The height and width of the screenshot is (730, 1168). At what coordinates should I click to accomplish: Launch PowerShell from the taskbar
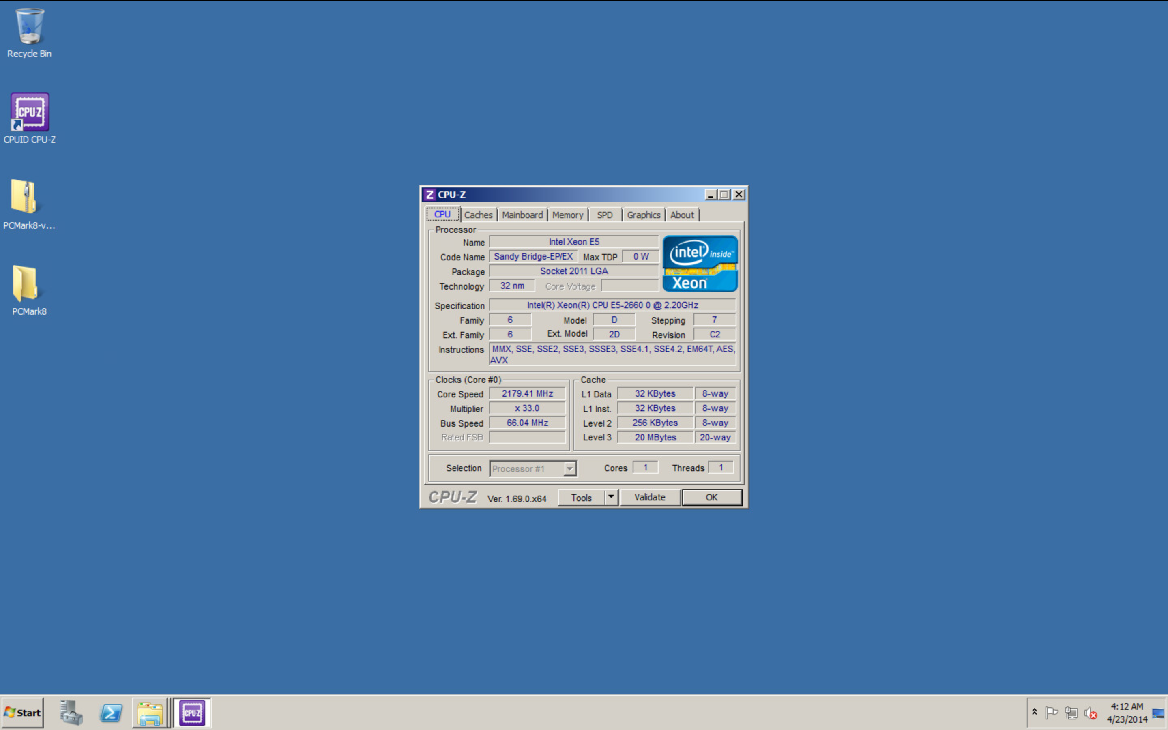111,713
